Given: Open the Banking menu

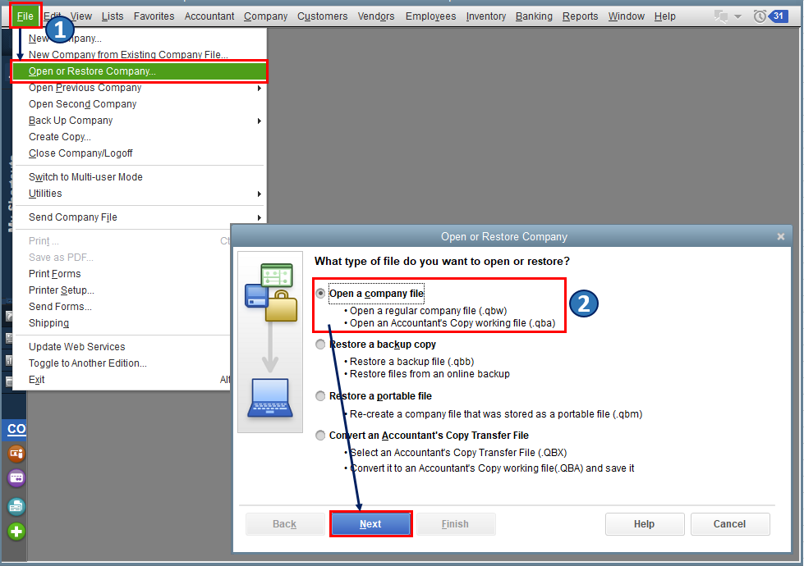Looking at the screenshot, I should pyautogui.click(x=534, y=16).
